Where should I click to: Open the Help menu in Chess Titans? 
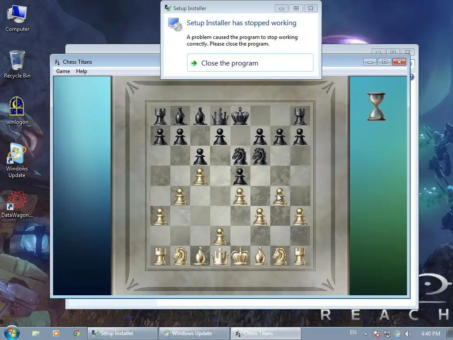[81, 71]
